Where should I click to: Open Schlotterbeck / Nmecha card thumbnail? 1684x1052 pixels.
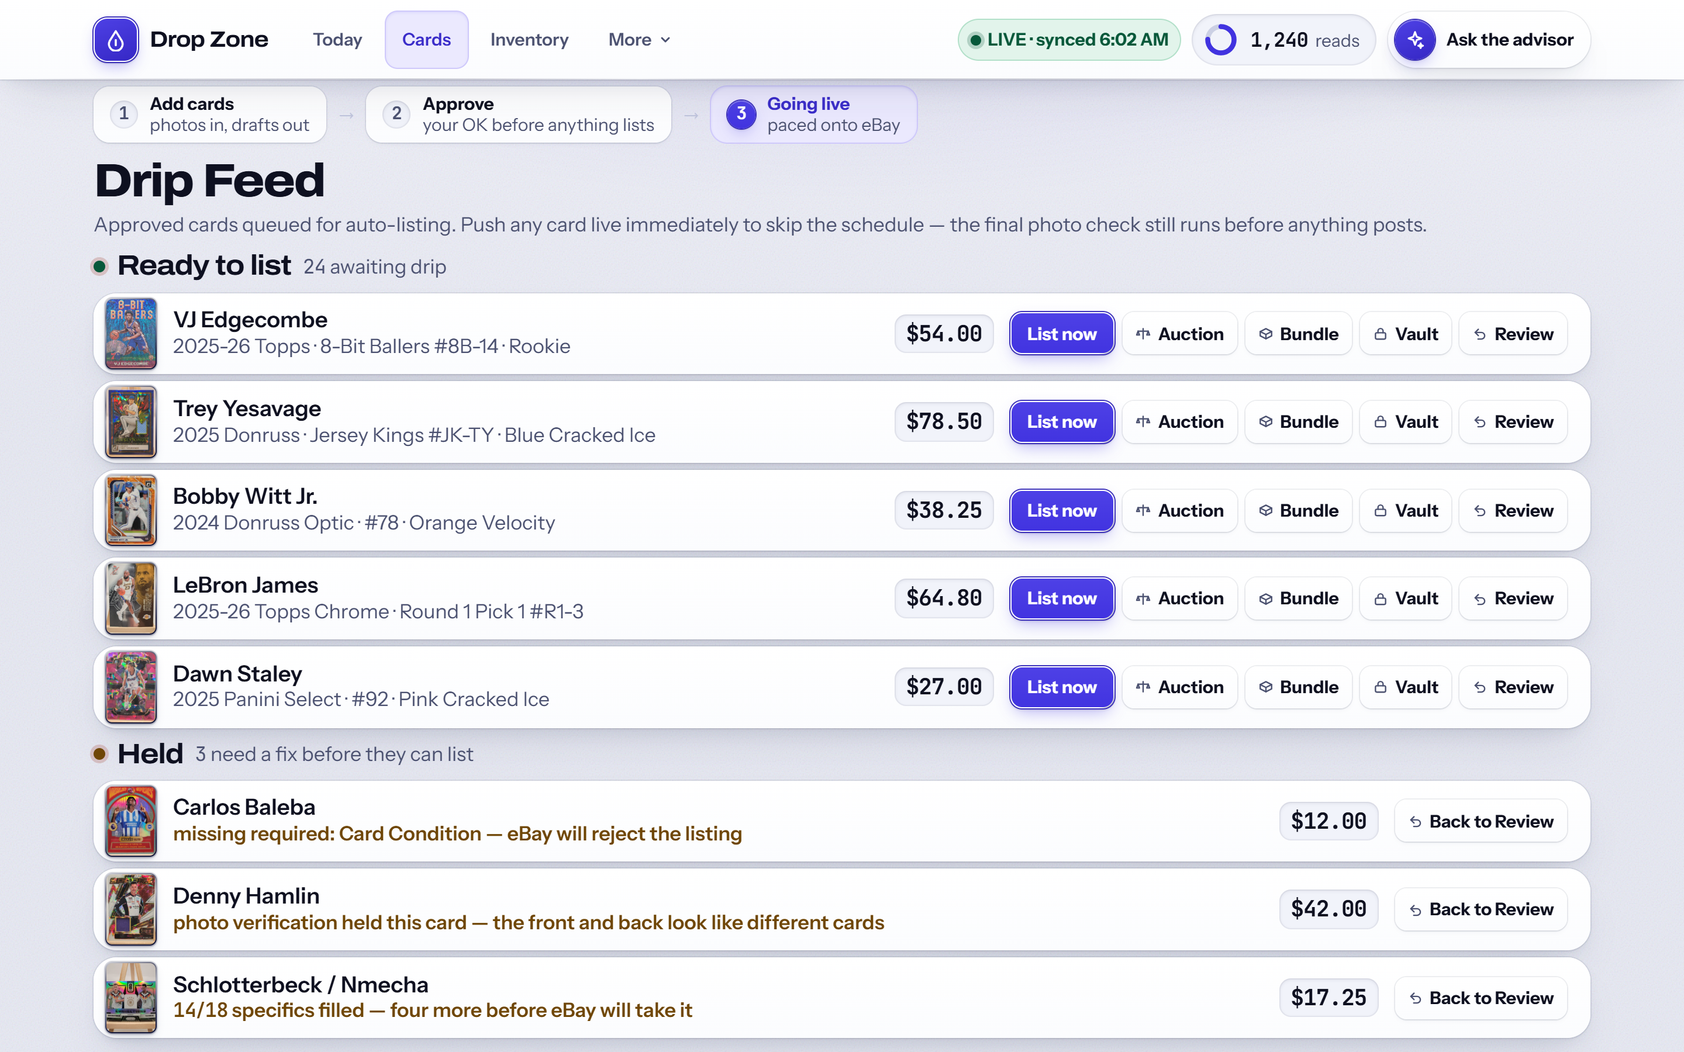tap(131, 998)
